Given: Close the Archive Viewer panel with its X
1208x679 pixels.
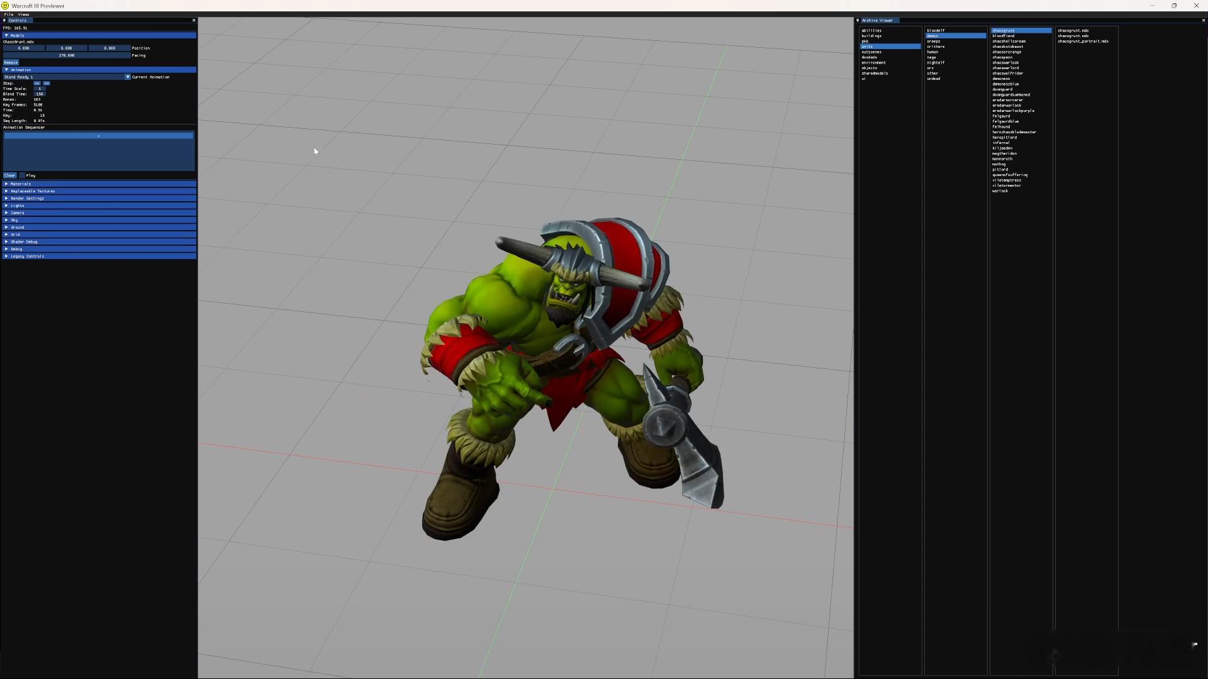Looking at the screenshot, I should 1204,20.
